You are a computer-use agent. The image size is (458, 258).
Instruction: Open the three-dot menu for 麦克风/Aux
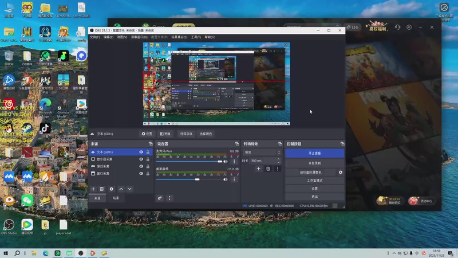pos(234,162)
